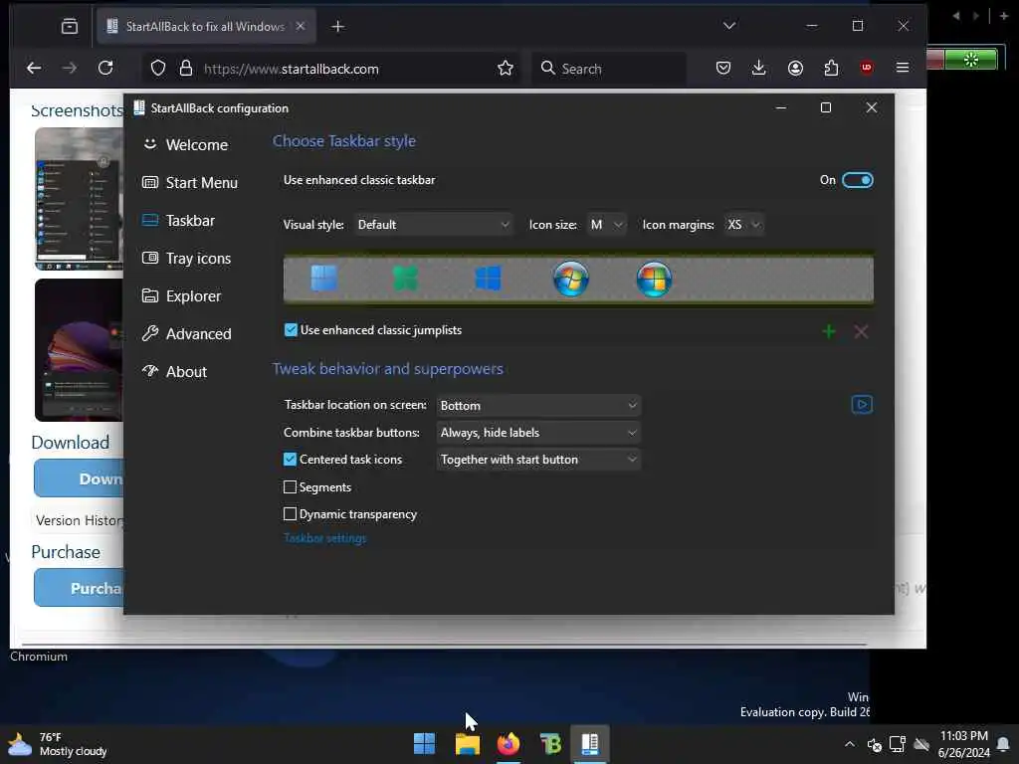This screenshot has height=764, width=1019.
Task: Choose the Windows Vista orb start button
Action: point(654,280)
